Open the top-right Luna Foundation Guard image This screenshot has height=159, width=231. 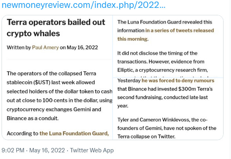[168, 46]
